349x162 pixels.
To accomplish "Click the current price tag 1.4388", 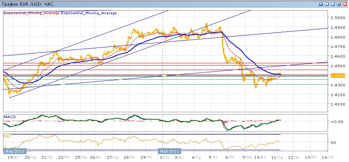I will 338,76.
